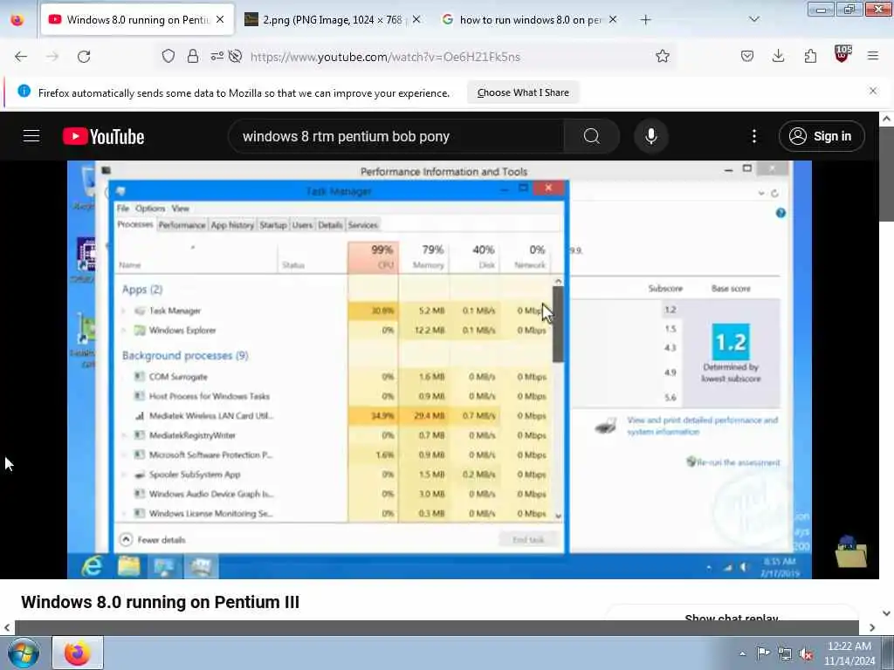Image resolution: width=894 pixels, height=670 pixels.
Task: Open the YouTube settings three-dot menu
Action: click(753, 136)
